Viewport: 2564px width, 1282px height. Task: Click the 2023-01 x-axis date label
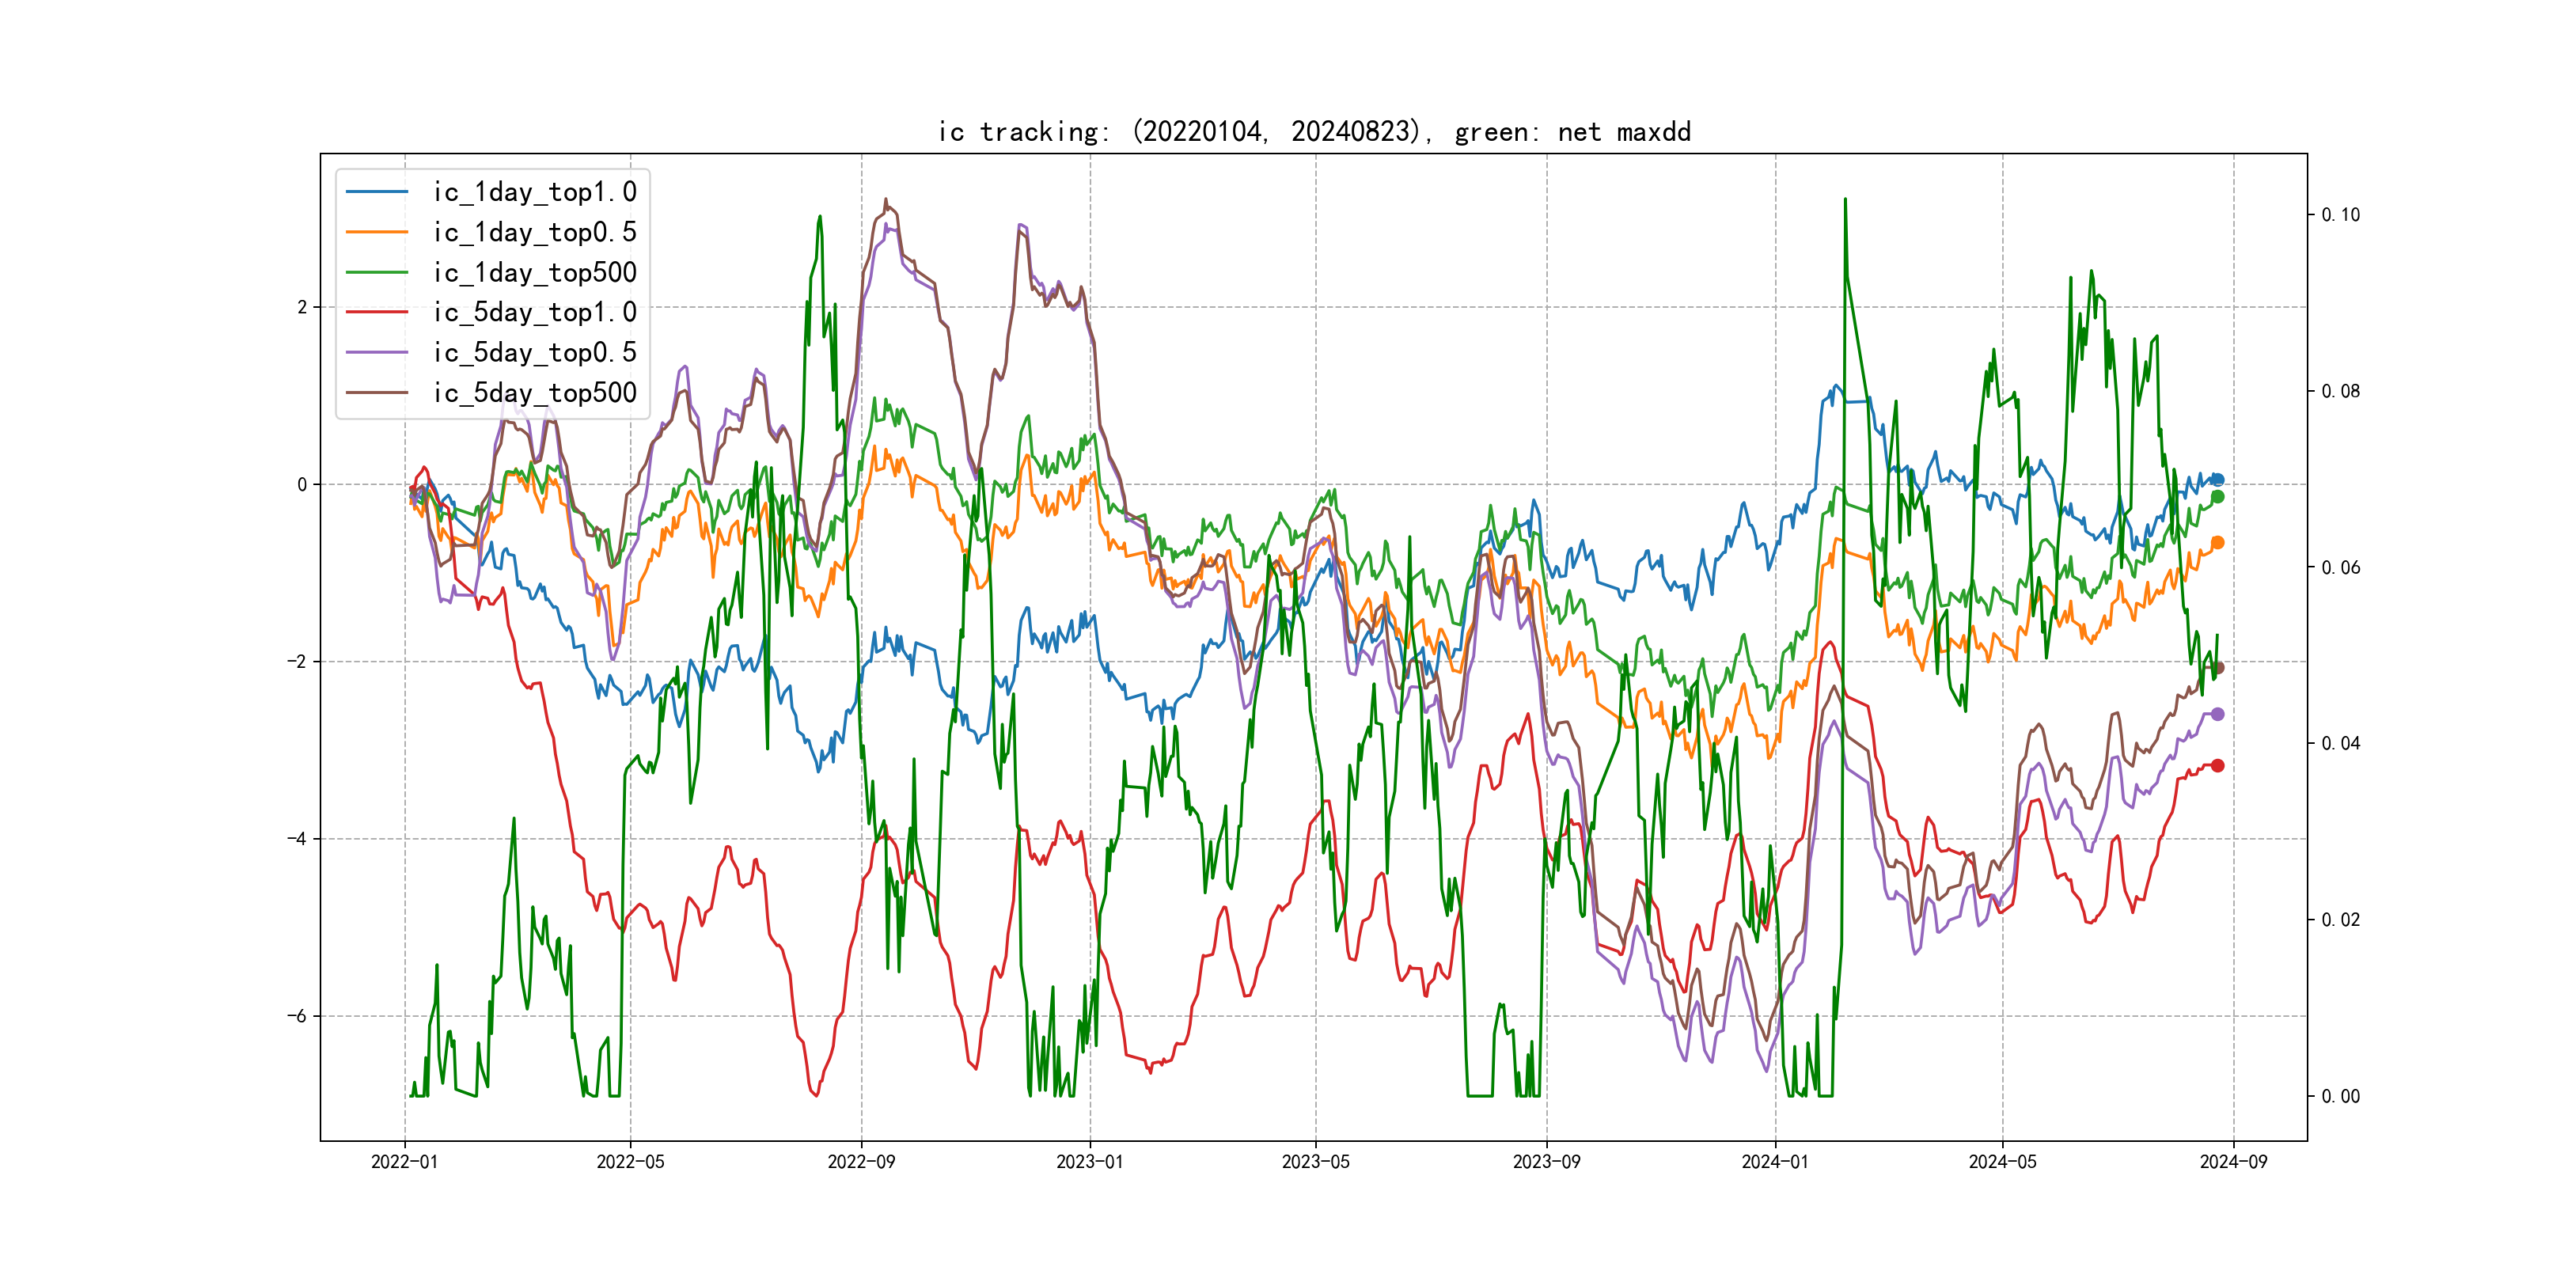tap(1089, 1162)
